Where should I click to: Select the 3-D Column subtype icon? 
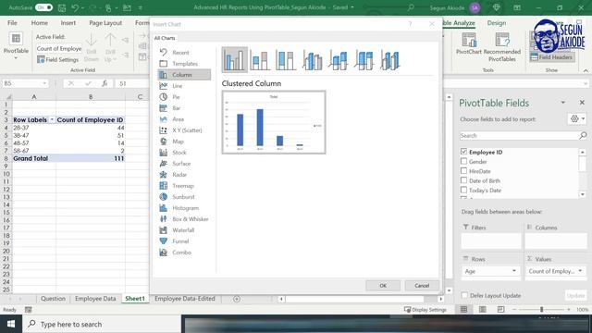pyautogui.click(x=390, y=60)
